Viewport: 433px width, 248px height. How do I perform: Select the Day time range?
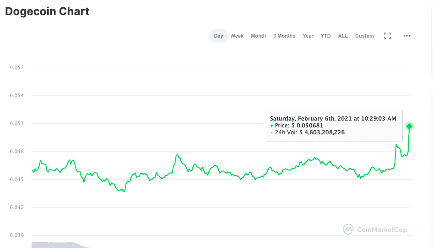pos(218,36)
